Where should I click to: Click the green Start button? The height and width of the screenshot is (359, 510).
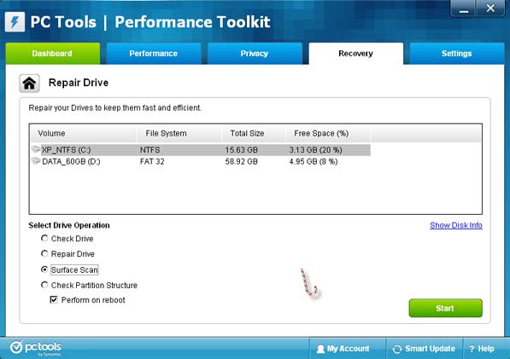(445, 308)
